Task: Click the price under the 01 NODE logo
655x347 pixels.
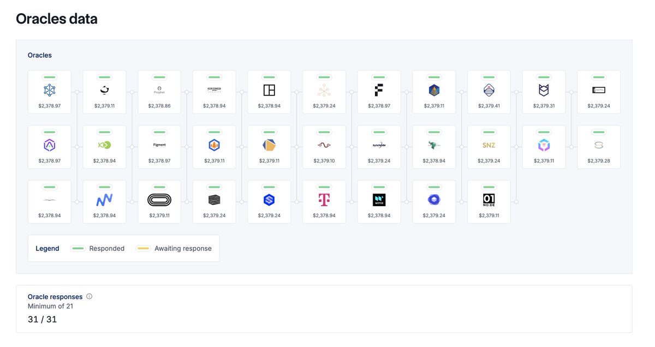Action: tap(489, 216)
